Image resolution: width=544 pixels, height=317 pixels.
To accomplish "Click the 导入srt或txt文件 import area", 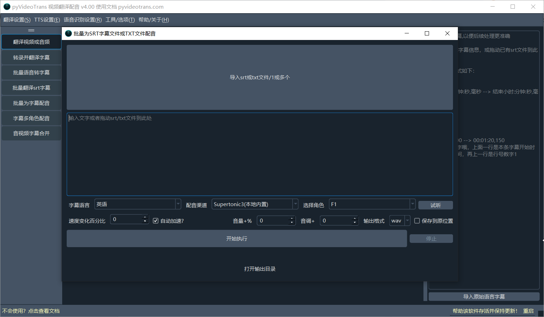I will [x=259, y=77].
